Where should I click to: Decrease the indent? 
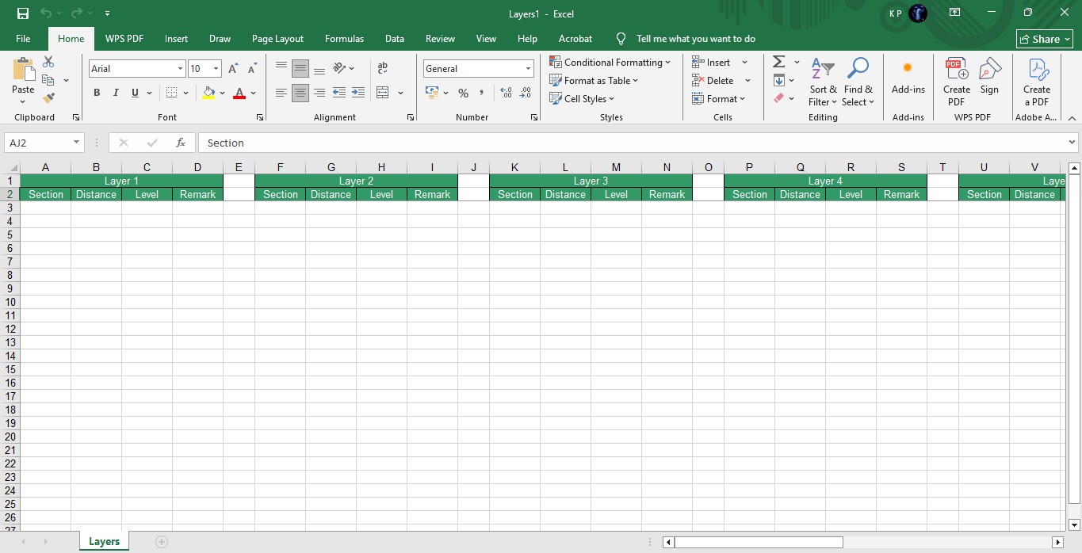pyautogui.click(x=339, y=93)
